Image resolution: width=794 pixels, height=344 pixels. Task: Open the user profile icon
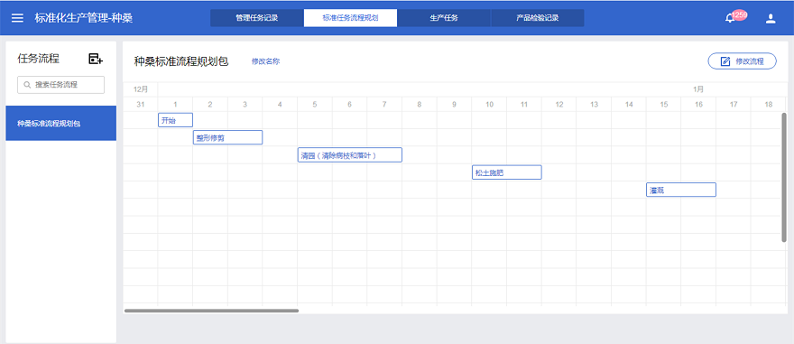(x=771, y=19)
